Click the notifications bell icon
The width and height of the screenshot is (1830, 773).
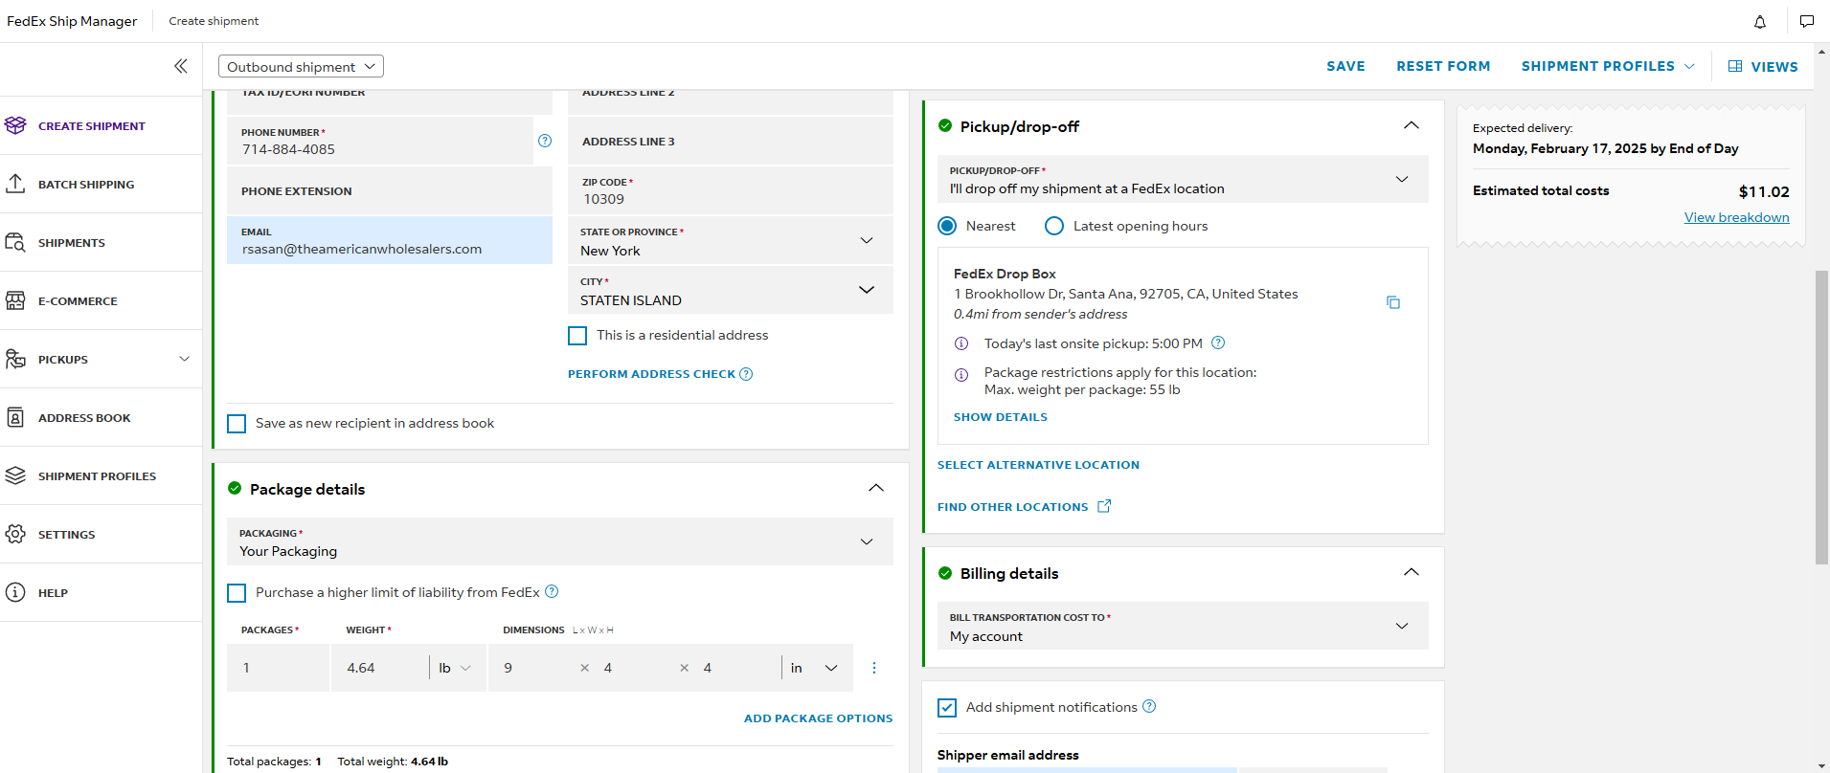[x=1760, y=21]
